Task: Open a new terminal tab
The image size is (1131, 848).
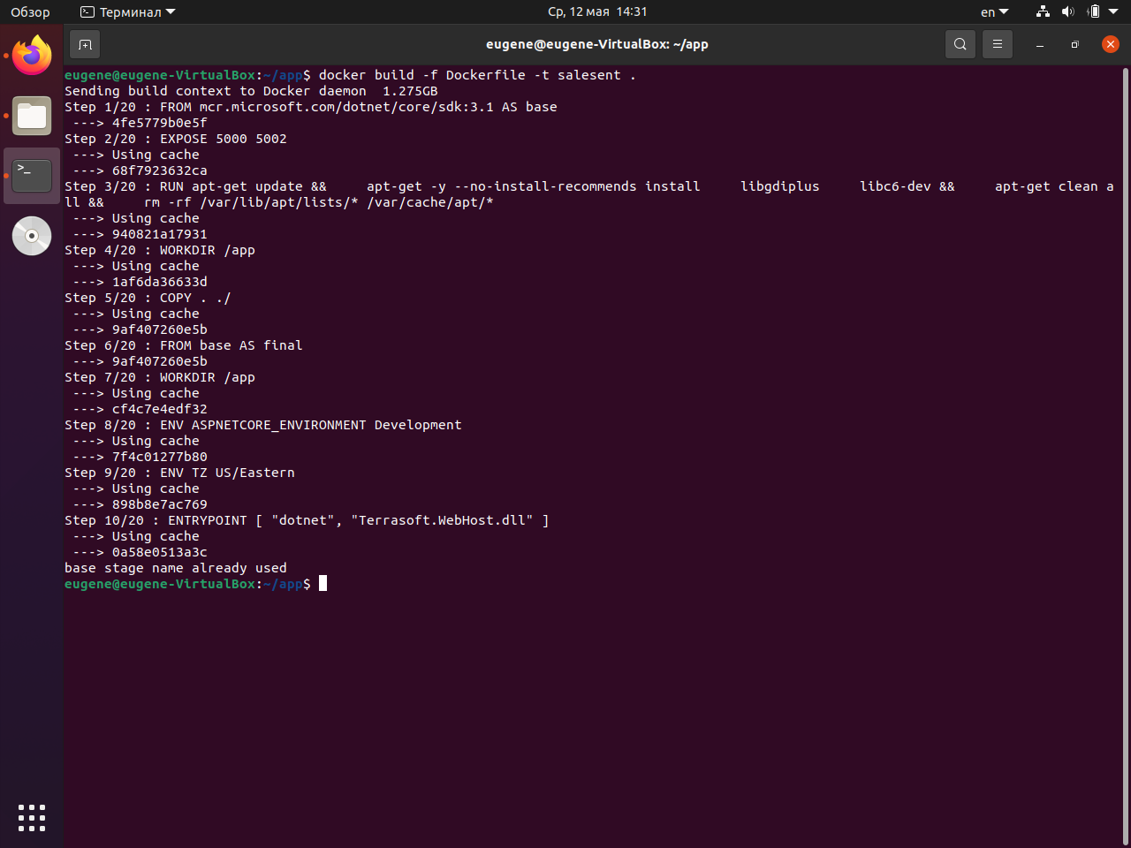Action: [x=85, y=44]
